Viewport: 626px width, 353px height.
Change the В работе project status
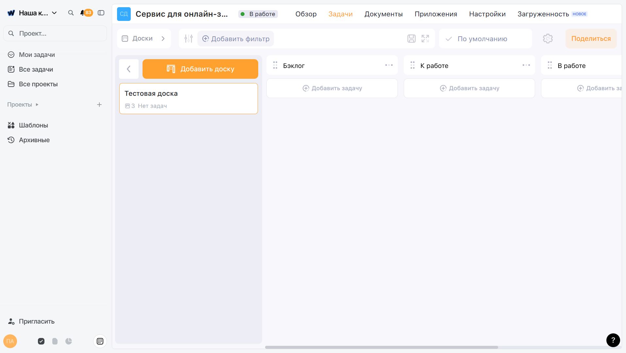(258, 14)
